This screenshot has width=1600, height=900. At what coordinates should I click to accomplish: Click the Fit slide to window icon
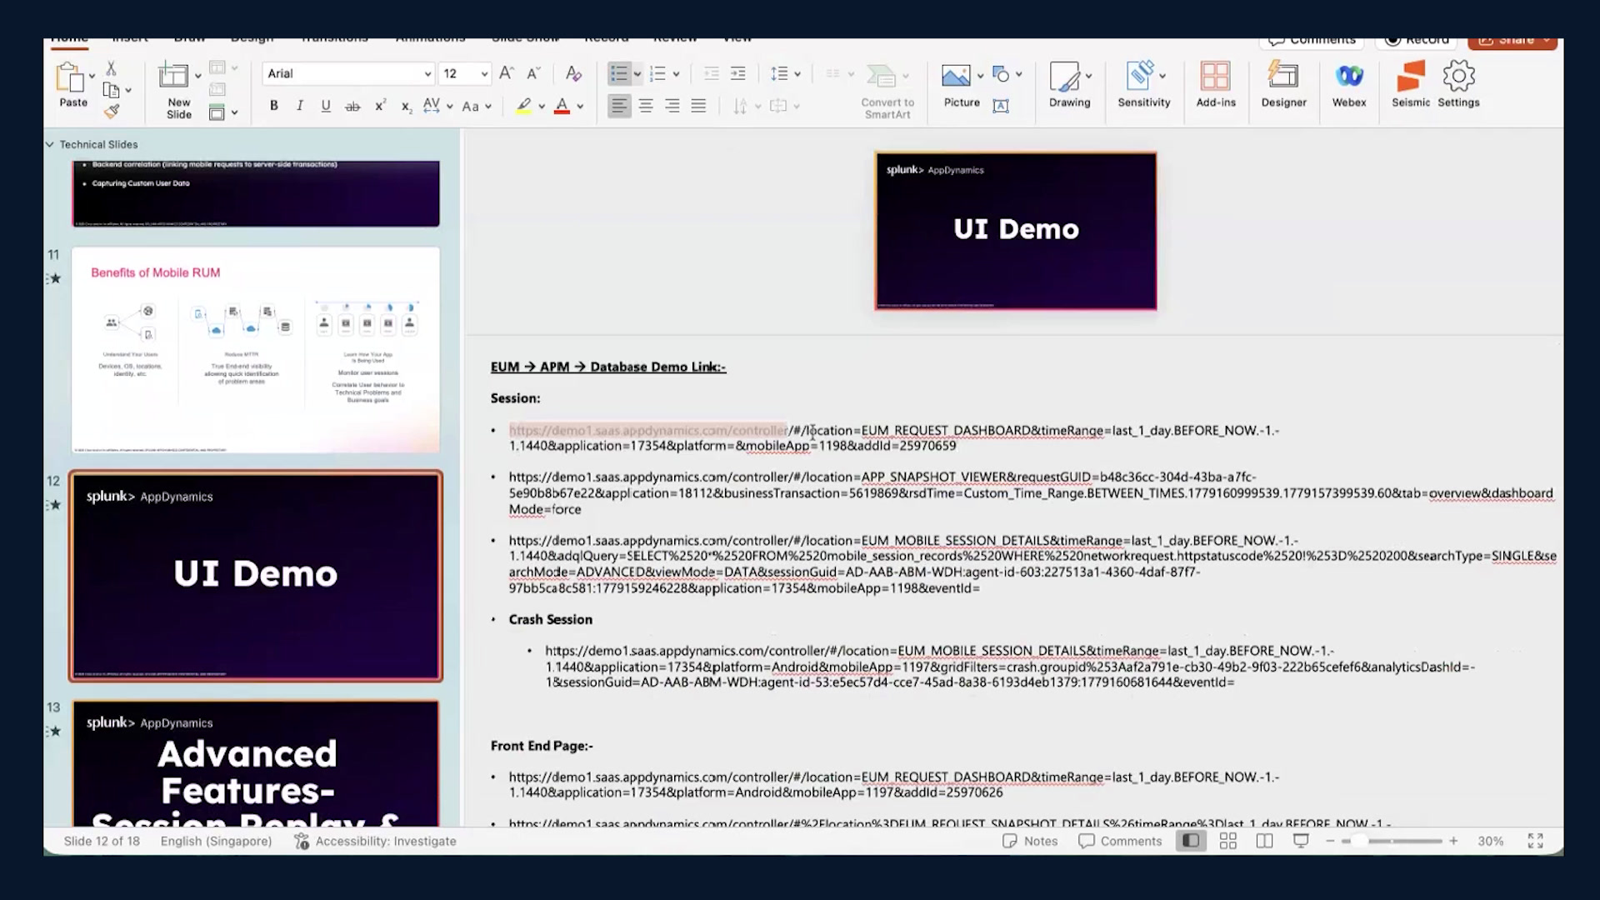click(x=1535, y=841)
